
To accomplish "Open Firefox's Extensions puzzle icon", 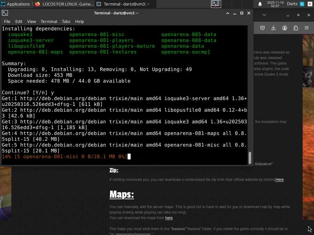I will (x=296, y=28).
